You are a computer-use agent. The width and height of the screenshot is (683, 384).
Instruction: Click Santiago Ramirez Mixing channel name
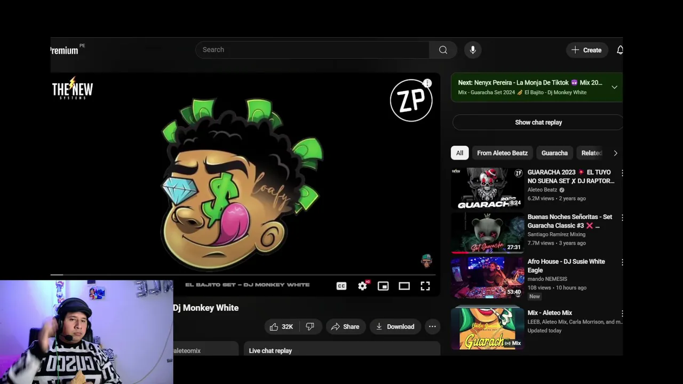click(556, 234)
